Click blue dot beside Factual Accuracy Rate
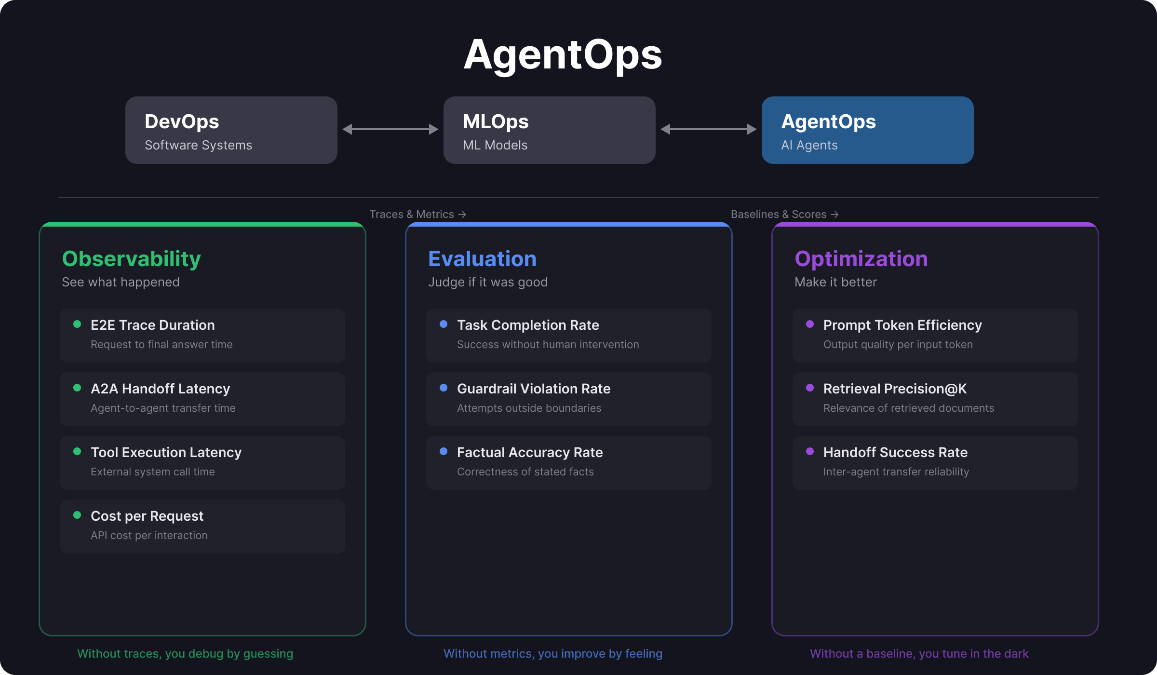Screen dimensions: 1157x675 coord(444,451)
